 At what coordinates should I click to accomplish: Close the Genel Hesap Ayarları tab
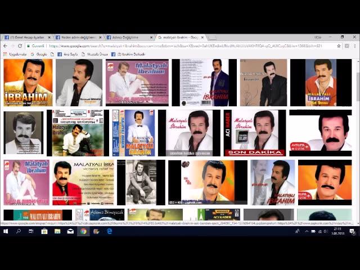point(49,37)
